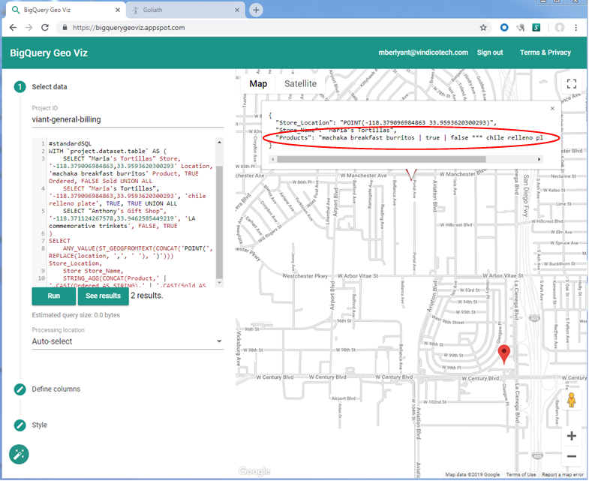Close the Goliath tab

pyautogui.click(x=237, y=11)
